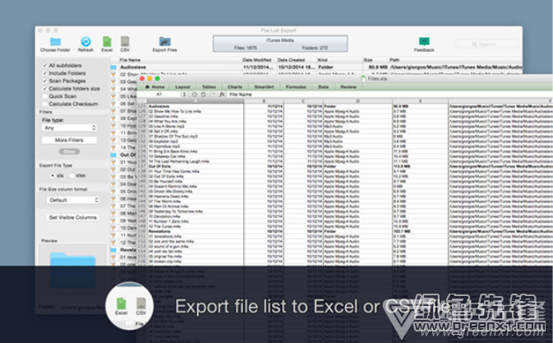
Task: Toggle the All subfolders checkbox
Action: tap(45, 65)
